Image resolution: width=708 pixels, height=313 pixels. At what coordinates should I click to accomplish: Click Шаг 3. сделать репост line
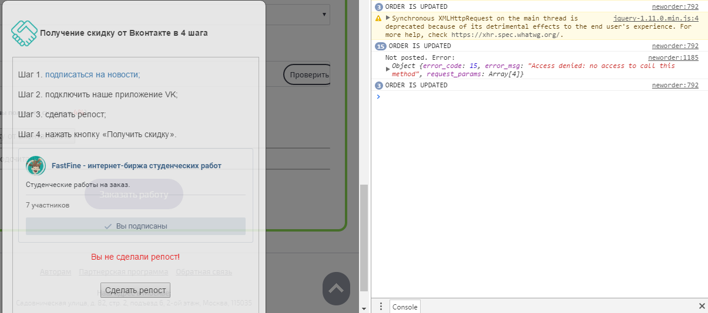pyautogui.click(x=62, y=114)
